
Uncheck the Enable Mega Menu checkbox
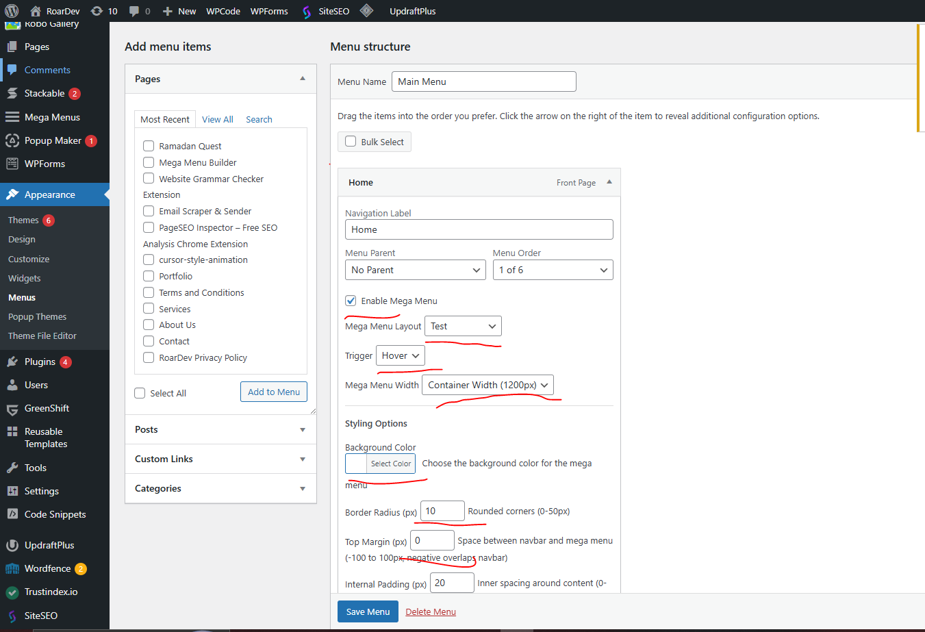(x=351, y=301)
